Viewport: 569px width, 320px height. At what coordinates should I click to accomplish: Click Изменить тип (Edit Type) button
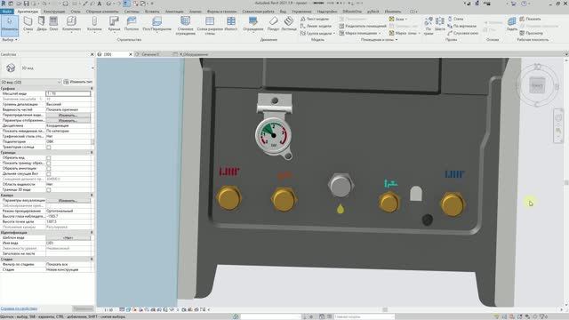click(x=78, y=82)
